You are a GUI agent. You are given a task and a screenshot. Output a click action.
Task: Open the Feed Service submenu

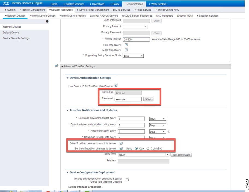(143, 10)
